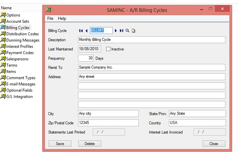Close the window using title bar X
The height and width of the screenshot is (152, 238).
[222, 9]
